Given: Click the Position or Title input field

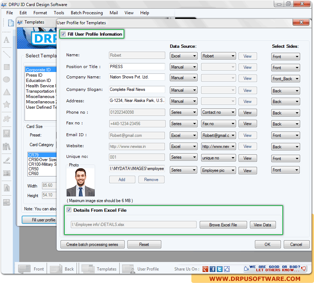Looking at the screenshot, I should [137, 67].
